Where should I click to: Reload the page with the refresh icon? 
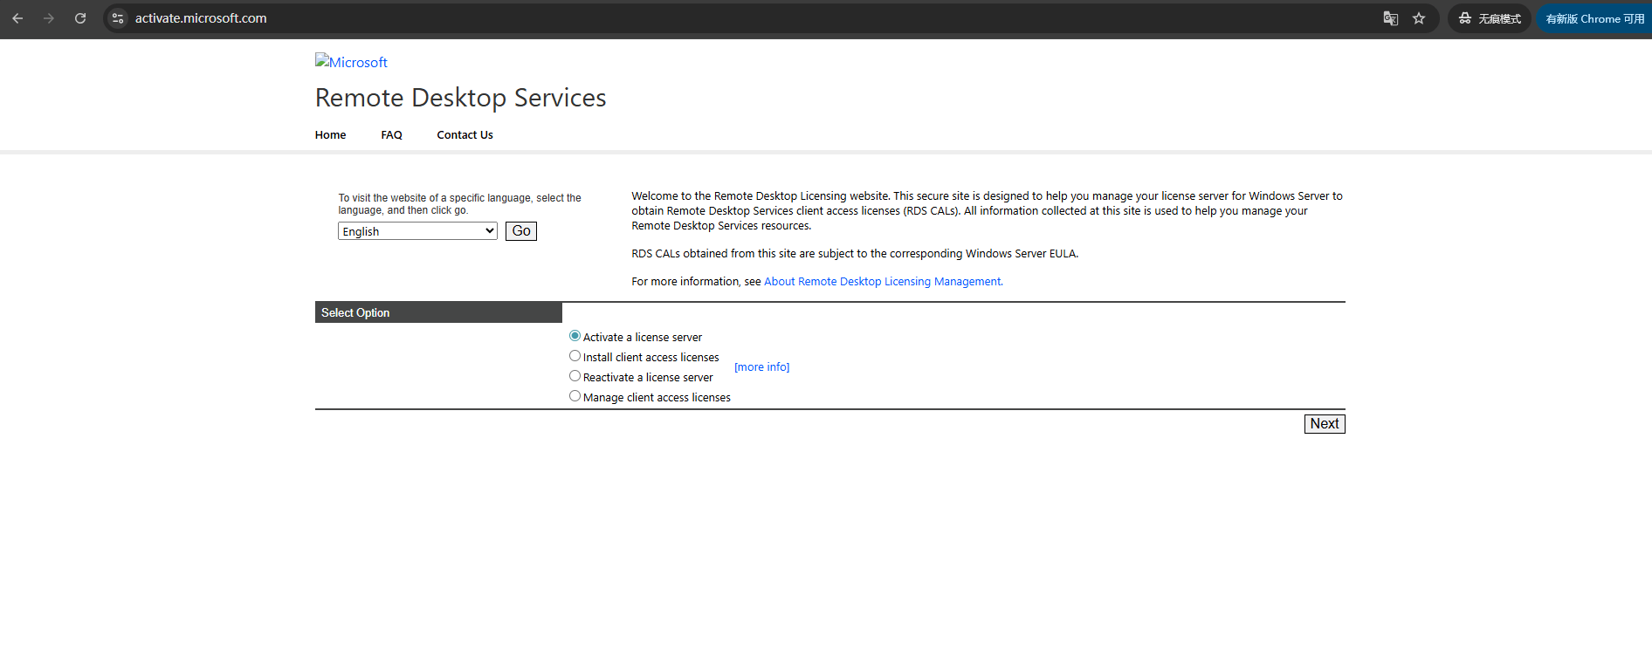coord(80,18)
